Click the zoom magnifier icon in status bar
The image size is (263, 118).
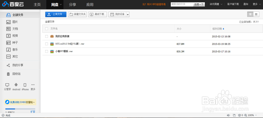click(246, 115)
